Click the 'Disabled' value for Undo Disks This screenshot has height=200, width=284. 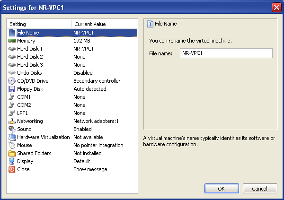[83, 73]
